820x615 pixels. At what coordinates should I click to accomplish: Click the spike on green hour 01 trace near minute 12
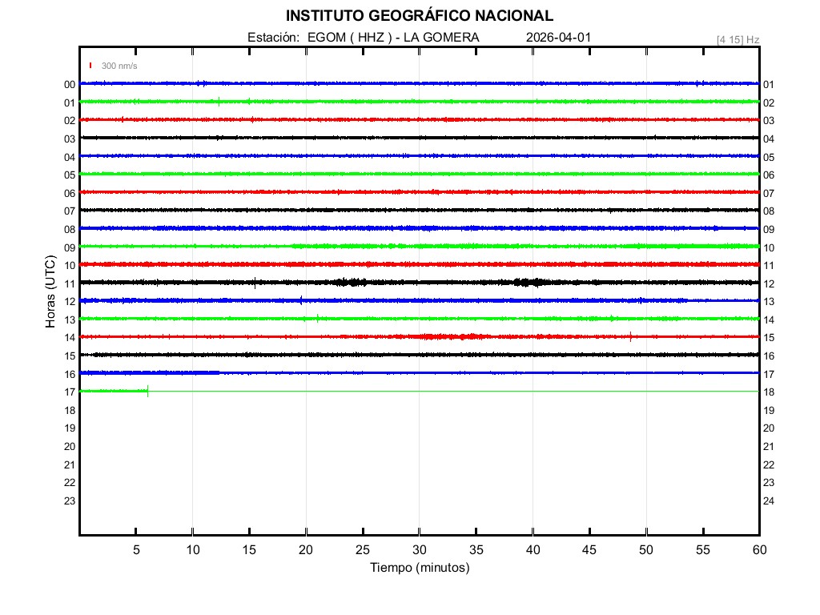219,101
